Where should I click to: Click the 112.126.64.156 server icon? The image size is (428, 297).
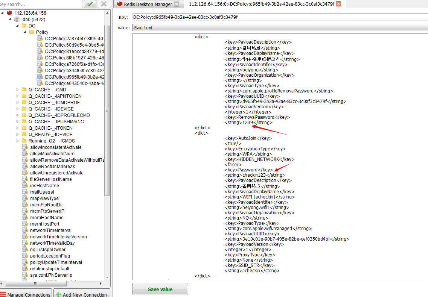[x=9, y=13]
